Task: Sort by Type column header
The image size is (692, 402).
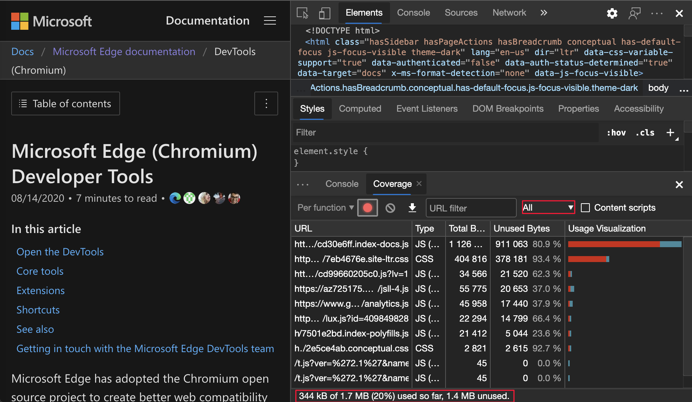Action: [429, 229]
